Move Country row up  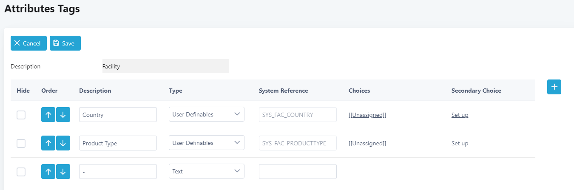[48, 115]
